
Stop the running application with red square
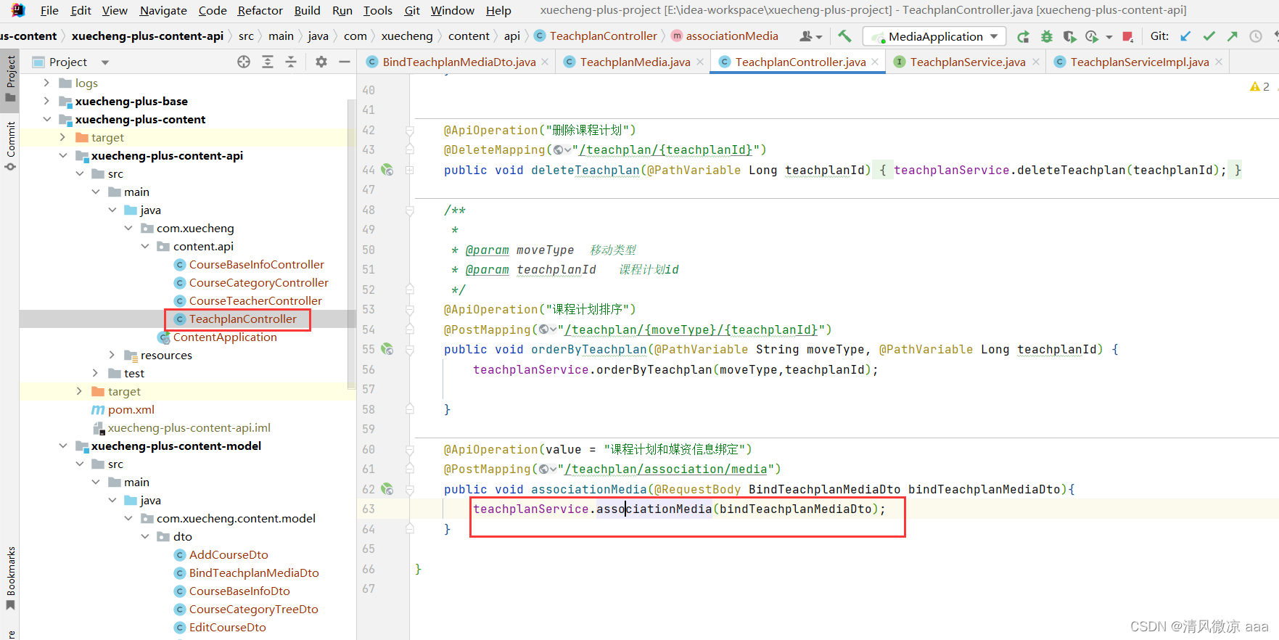pyautogui.click(x=1127, y=36)
